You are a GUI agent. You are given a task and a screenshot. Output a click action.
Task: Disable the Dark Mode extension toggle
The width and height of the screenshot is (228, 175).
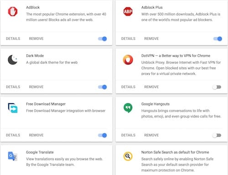point(103,87)
